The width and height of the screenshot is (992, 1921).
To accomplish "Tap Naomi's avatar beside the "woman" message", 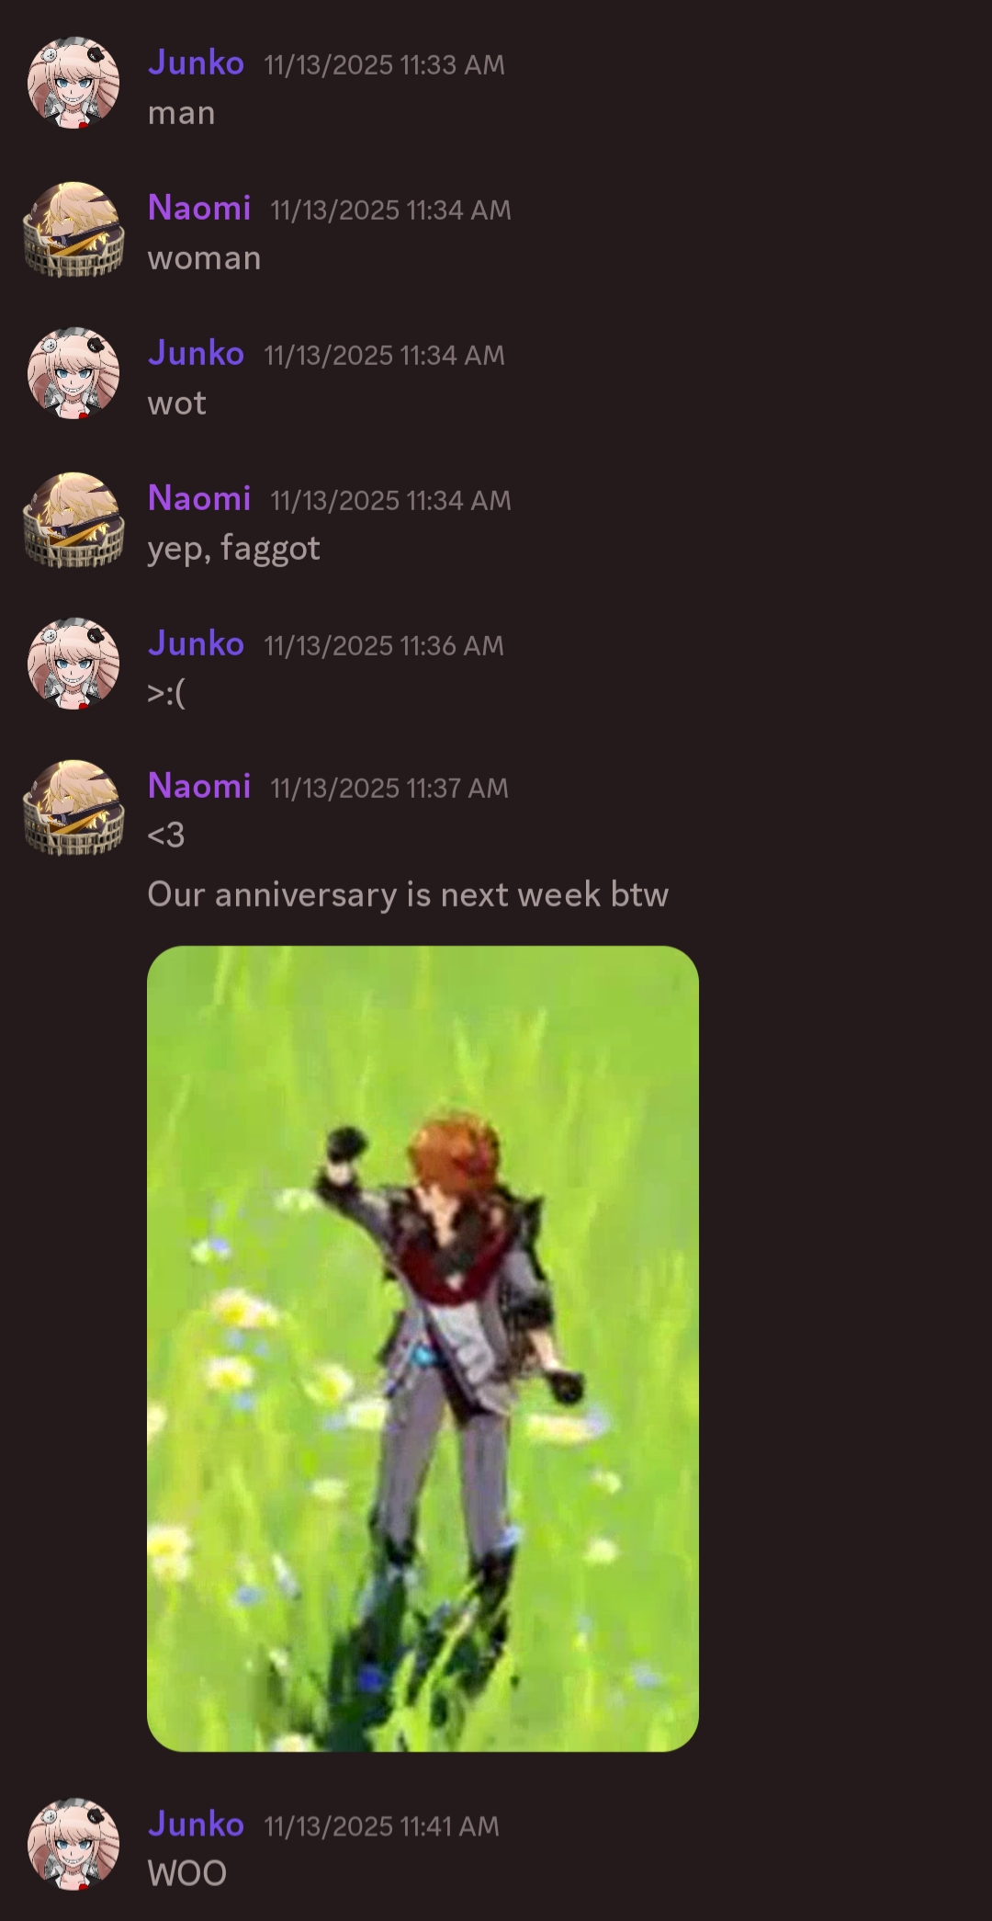I will click(x=73, y=228).
